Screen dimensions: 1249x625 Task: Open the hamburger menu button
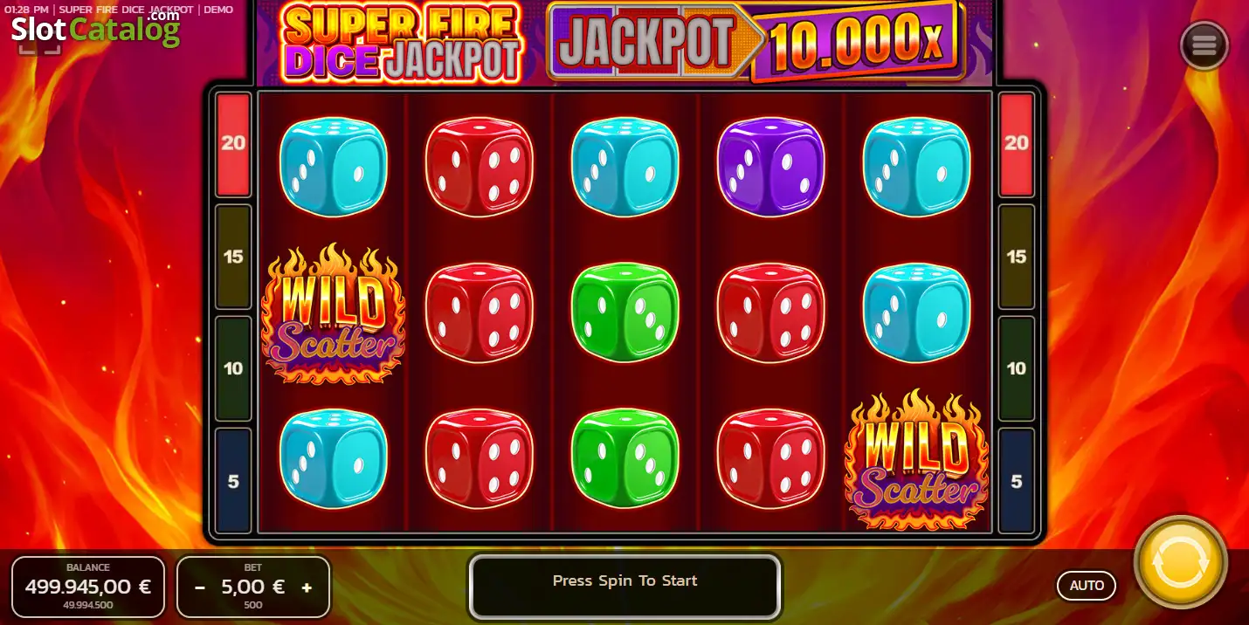[1204, 45]
